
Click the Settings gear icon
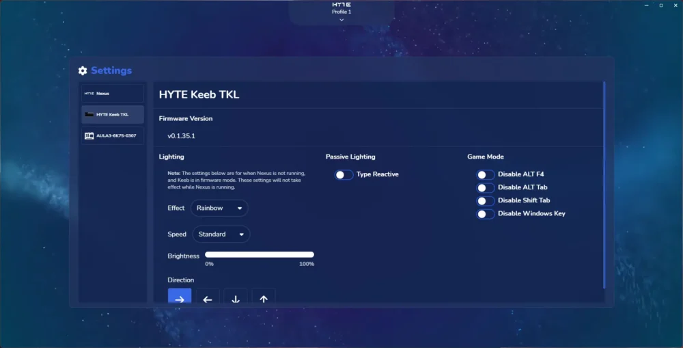click(83, 70)
